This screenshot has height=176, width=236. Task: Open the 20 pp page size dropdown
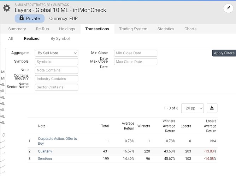[x=193, y=108]
